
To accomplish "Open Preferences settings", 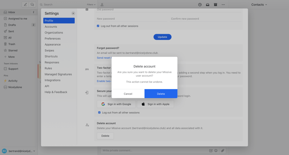I will click(x=59, y=39).
